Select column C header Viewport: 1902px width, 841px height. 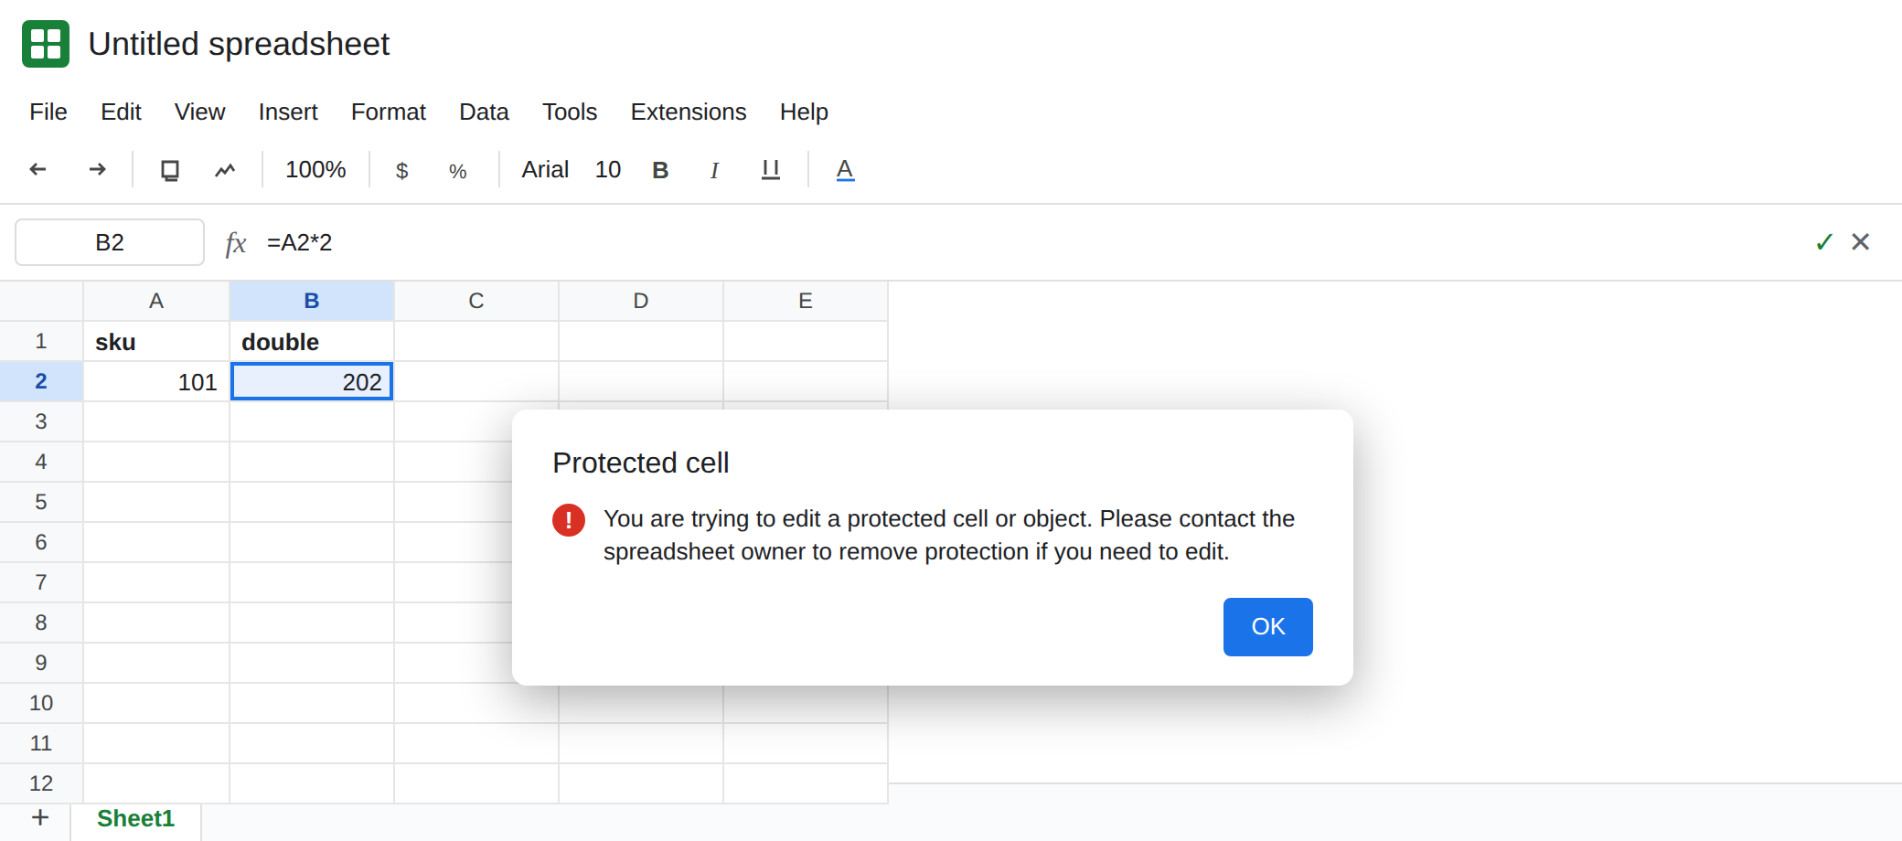476,301
